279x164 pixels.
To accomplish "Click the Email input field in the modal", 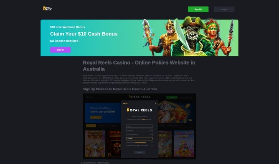I will tap(139, 126).
